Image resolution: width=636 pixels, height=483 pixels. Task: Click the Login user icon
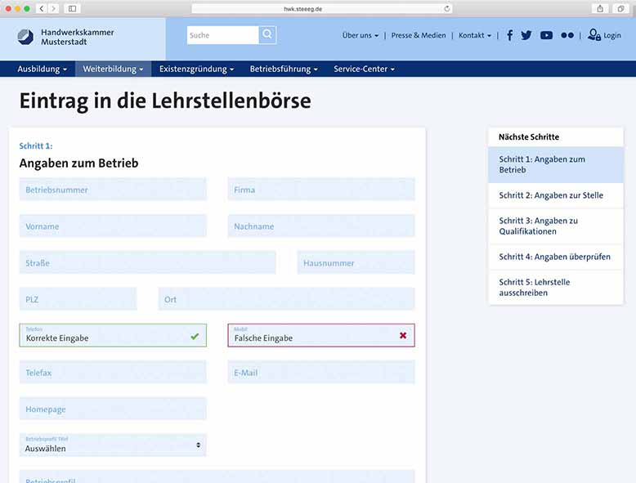coord(594,35)
